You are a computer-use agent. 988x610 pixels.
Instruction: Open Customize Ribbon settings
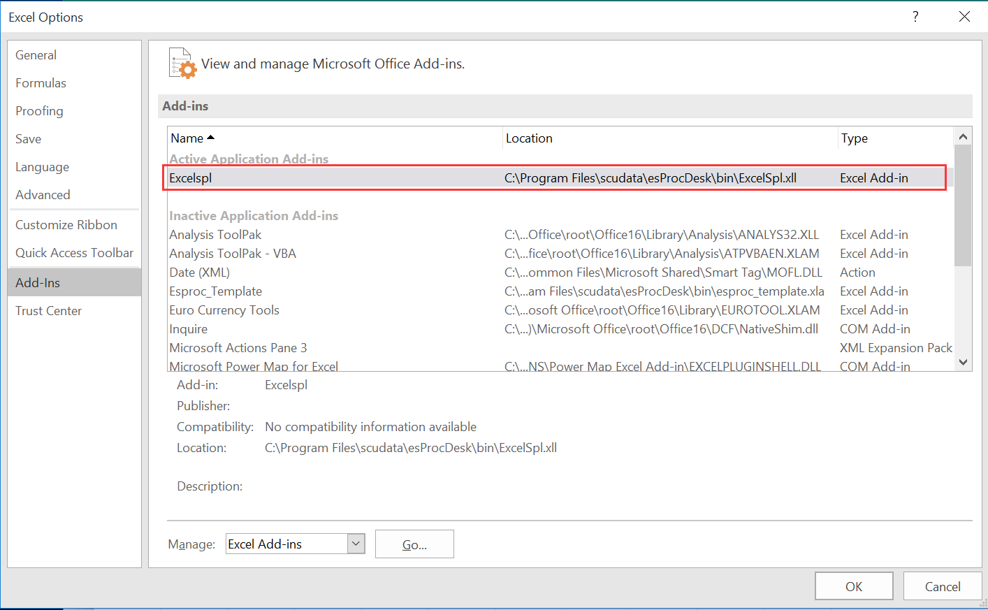[x=66, y=225]
